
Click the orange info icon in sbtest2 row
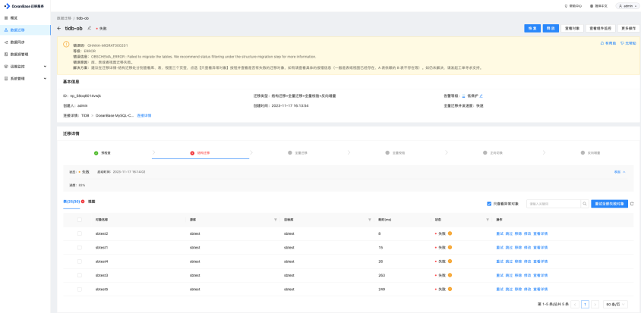[450, 233]
